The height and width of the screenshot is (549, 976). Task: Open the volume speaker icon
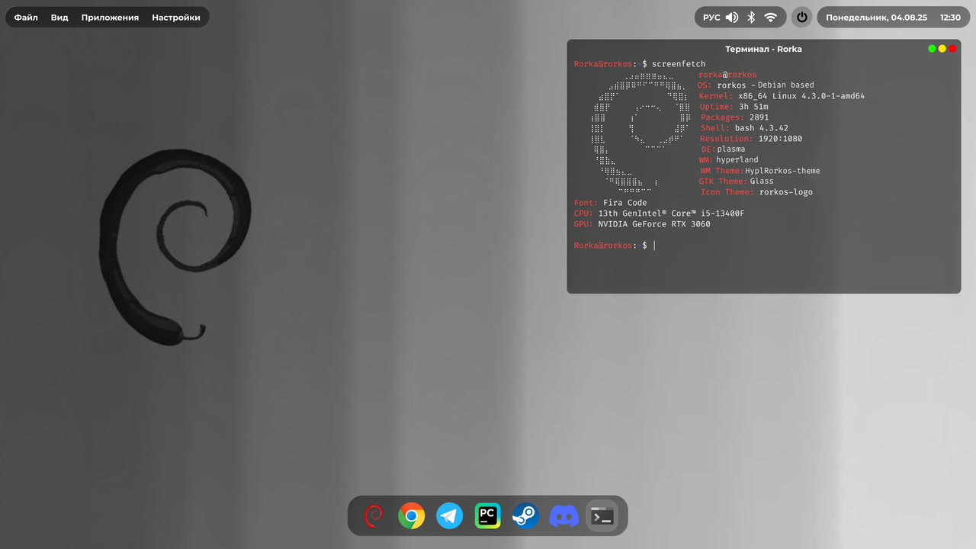point(732,18)
